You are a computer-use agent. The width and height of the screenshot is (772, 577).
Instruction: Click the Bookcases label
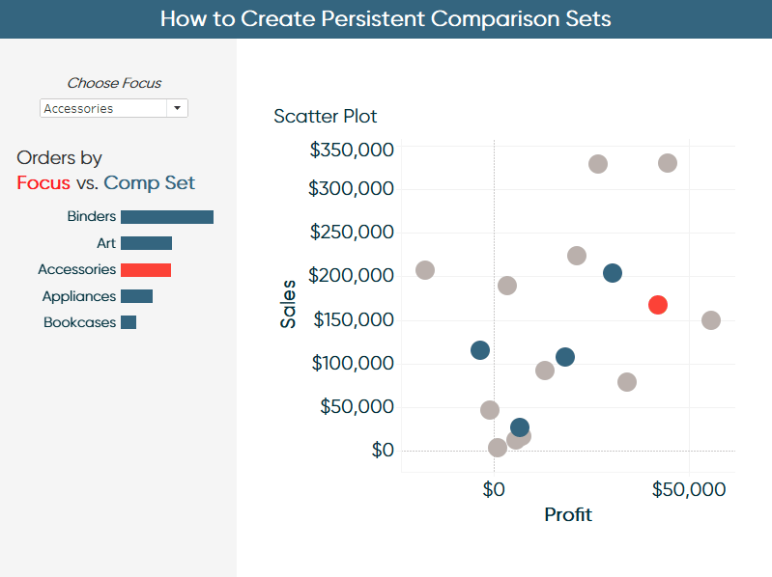click(x=80, y=322)
